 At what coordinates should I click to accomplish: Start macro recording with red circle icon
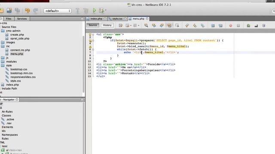pos(231,26)
